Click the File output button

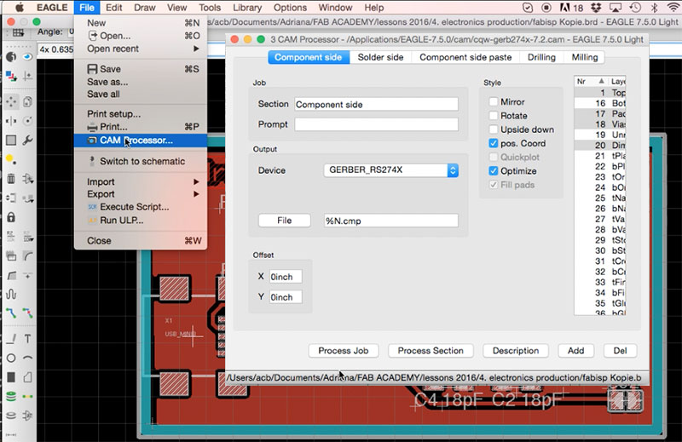click(x=285, y=221)
